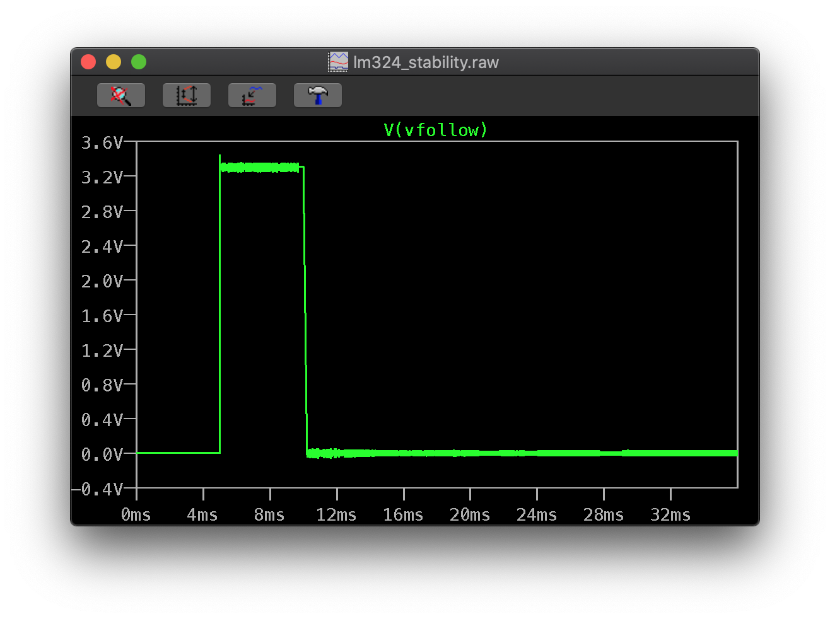Click the 0.0V label on vertical axis
Viewport: 830px width, 619px height.
tap(102, 454)
